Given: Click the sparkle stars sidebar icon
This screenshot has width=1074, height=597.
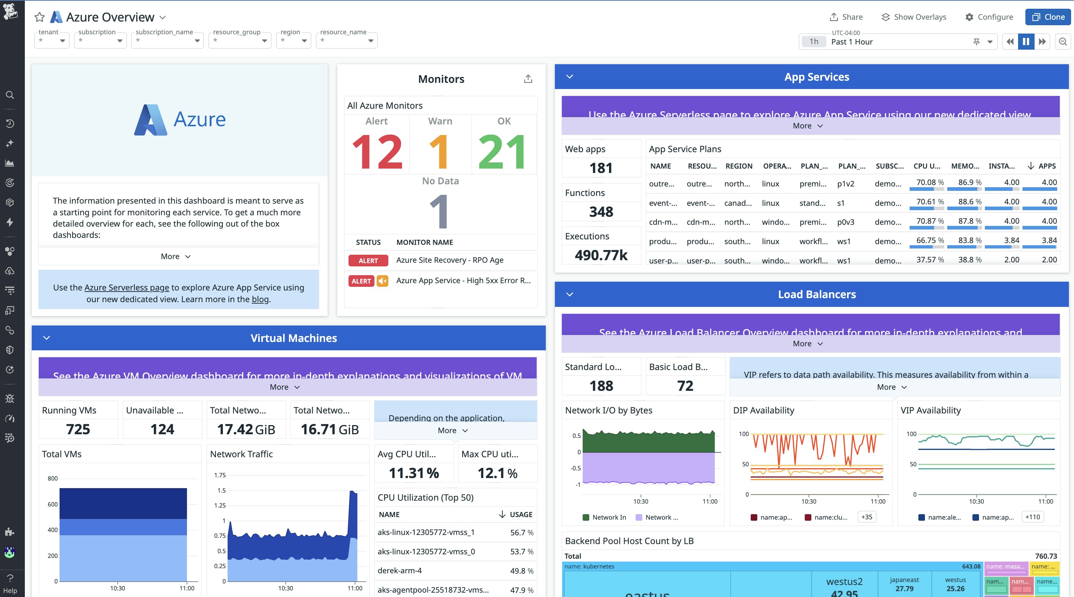Looking at the screenshot, I should tap(10, 143).
